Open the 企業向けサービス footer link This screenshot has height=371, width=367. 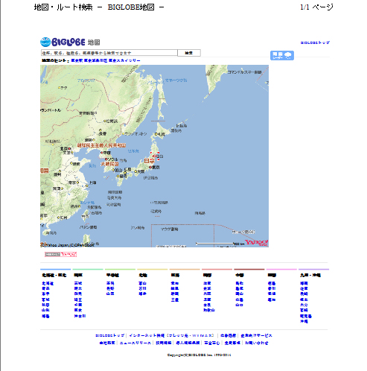click(x=256, y=335)
